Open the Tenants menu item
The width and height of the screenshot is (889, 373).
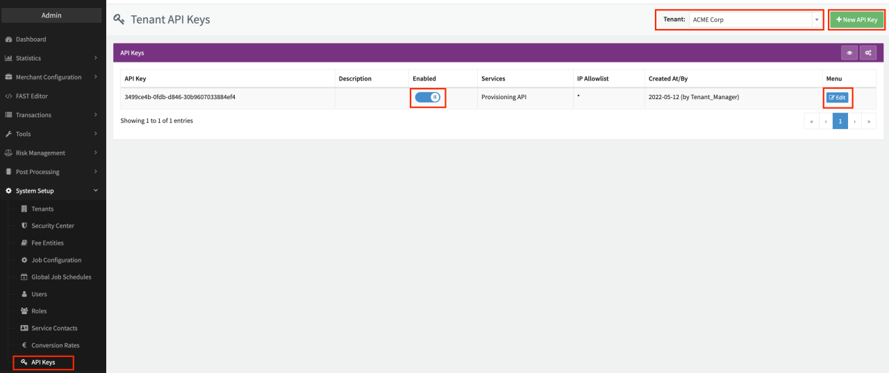[42, 209]
